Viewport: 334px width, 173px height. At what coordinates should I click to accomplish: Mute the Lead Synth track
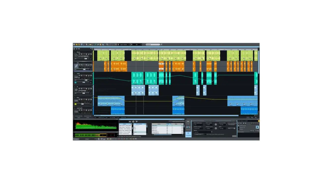pyautogui.click(x=82, y=110)
